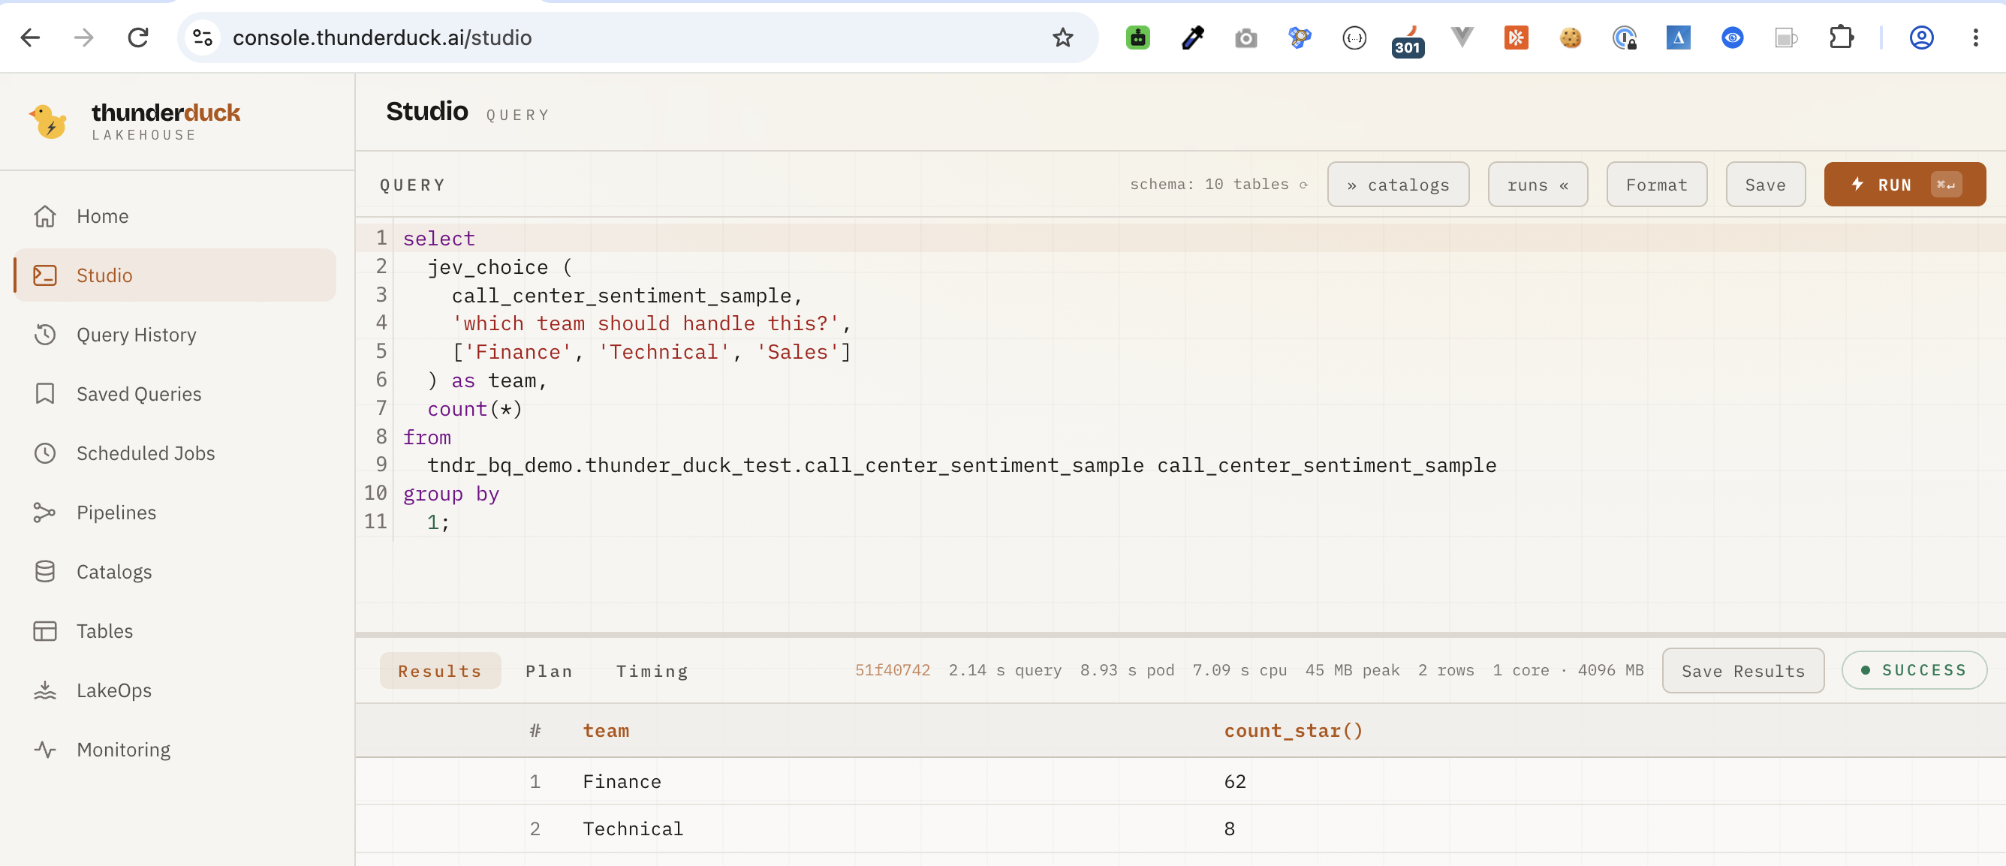Screen dimensions: 2006x866
Task: Open the Chrome three-dot menu
Action: coord(1976,38)
